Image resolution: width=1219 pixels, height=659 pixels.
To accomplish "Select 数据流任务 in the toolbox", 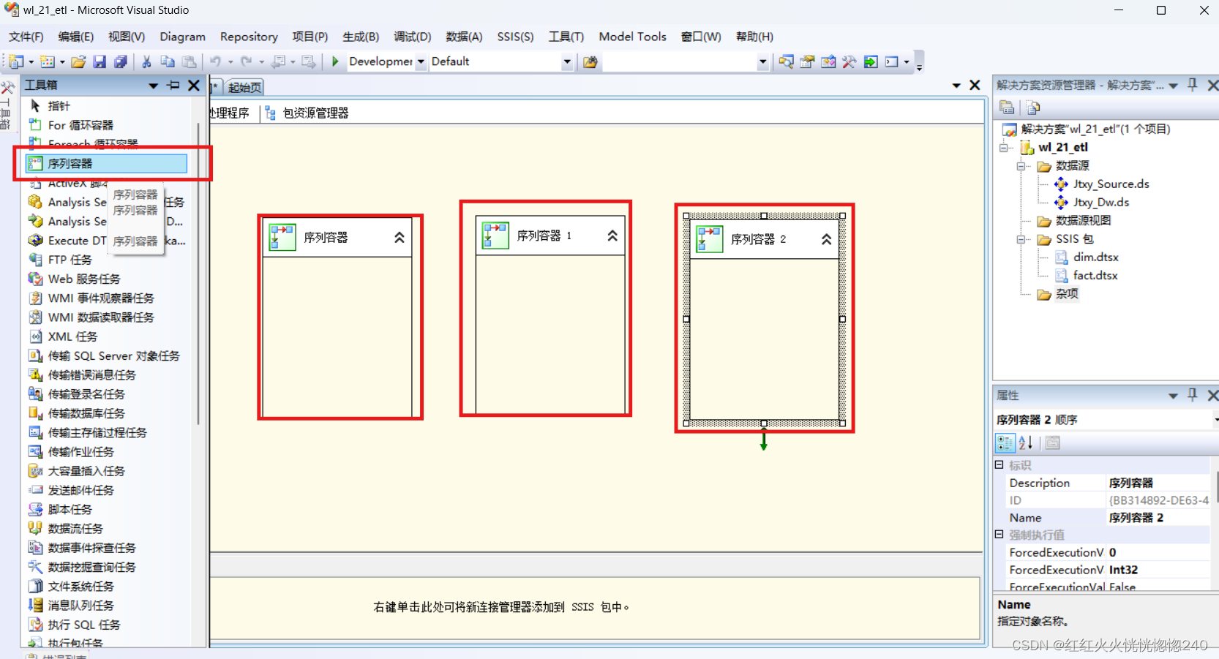I will click(x=108, y=528).
